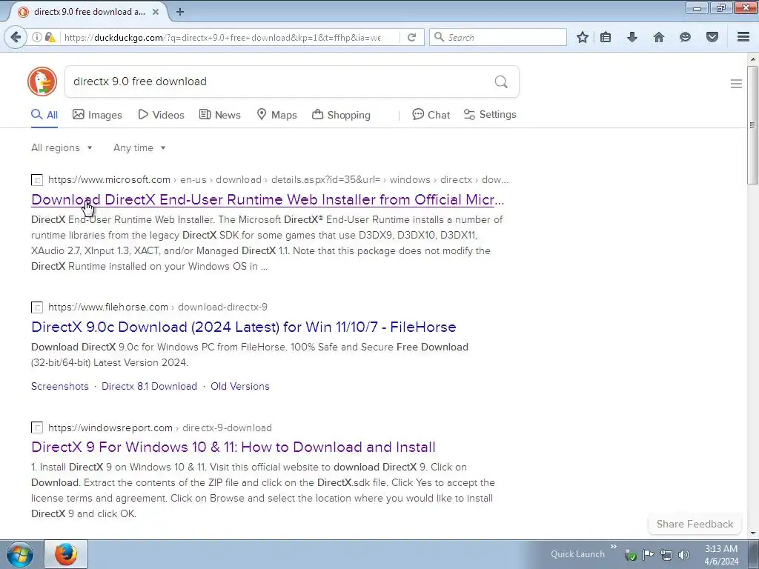The height and width of the screenshot is (569, 759).
Task: Switch to the News tab
Action: click(x=219, y=115)
